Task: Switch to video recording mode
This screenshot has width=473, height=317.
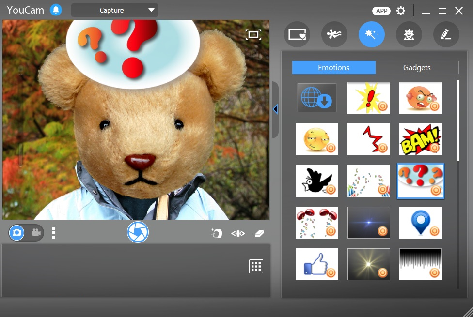Action: pos(36,232)
